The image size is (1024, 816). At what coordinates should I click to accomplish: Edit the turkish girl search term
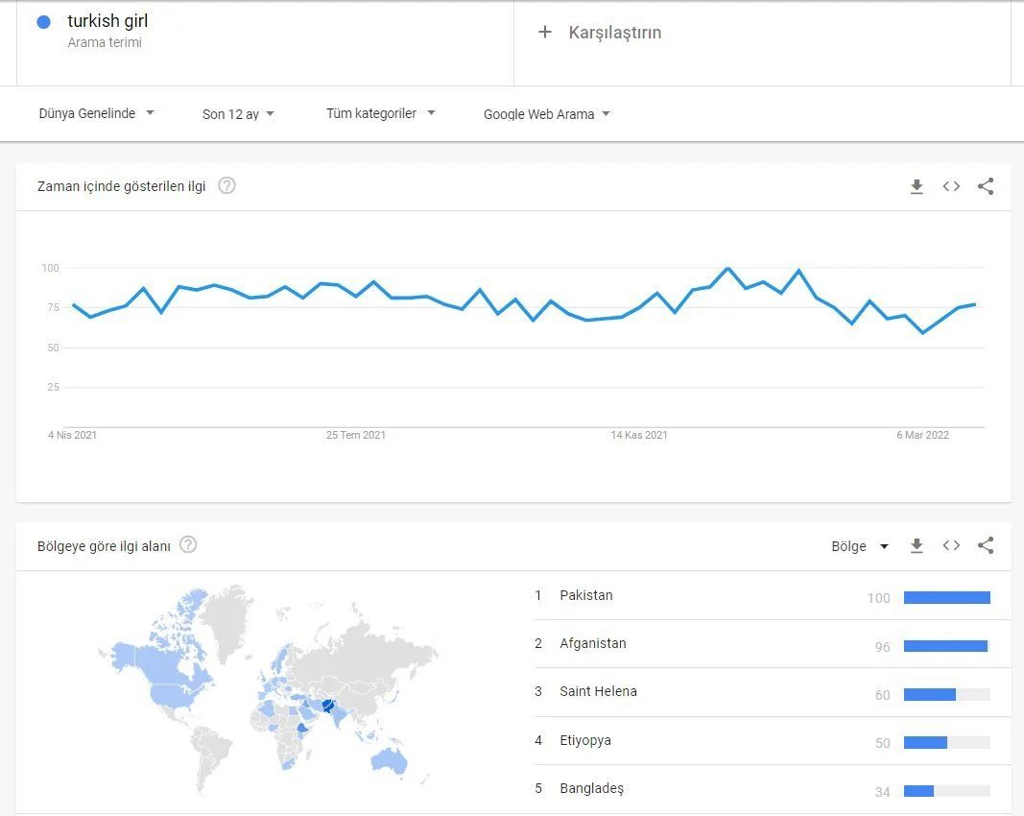pyautogui.click(x=107, y=21)
